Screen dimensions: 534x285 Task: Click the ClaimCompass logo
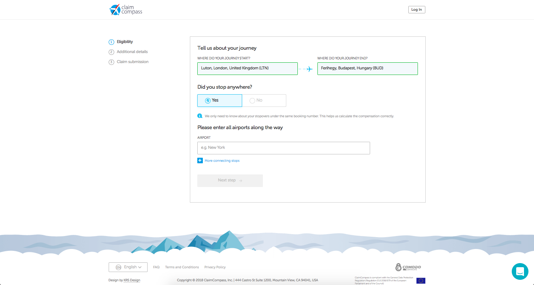pyautogui.click(x=126, y=10)
